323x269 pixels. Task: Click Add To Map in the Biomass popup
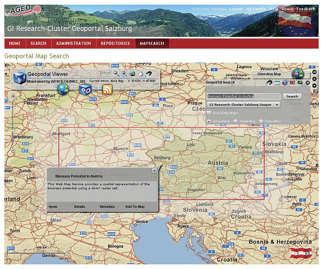click(x=135, y=207)
